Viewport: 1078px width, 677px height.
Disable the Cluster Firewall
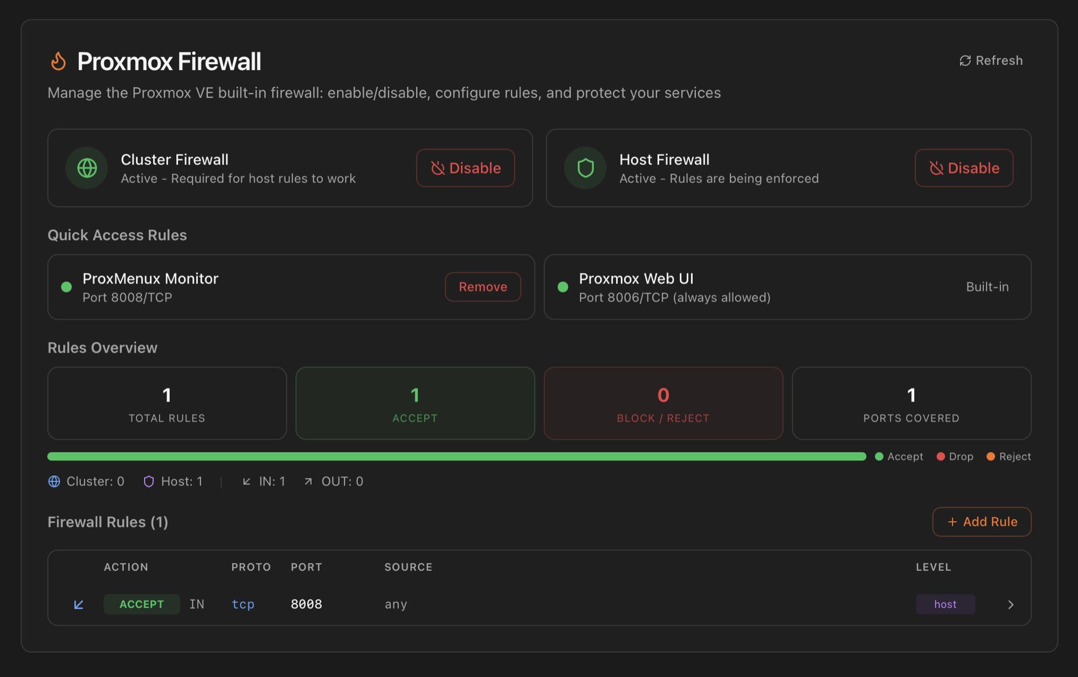coord(466,168)
